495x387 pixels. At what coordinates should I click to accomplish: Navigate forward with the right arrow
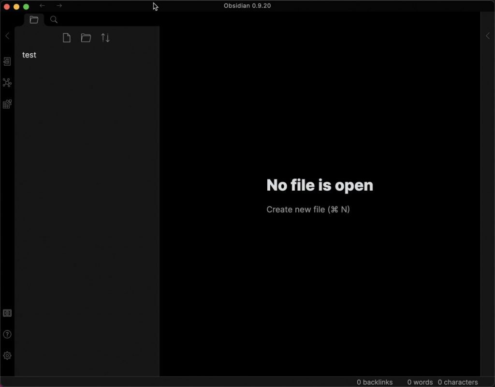tap(59, 6)
